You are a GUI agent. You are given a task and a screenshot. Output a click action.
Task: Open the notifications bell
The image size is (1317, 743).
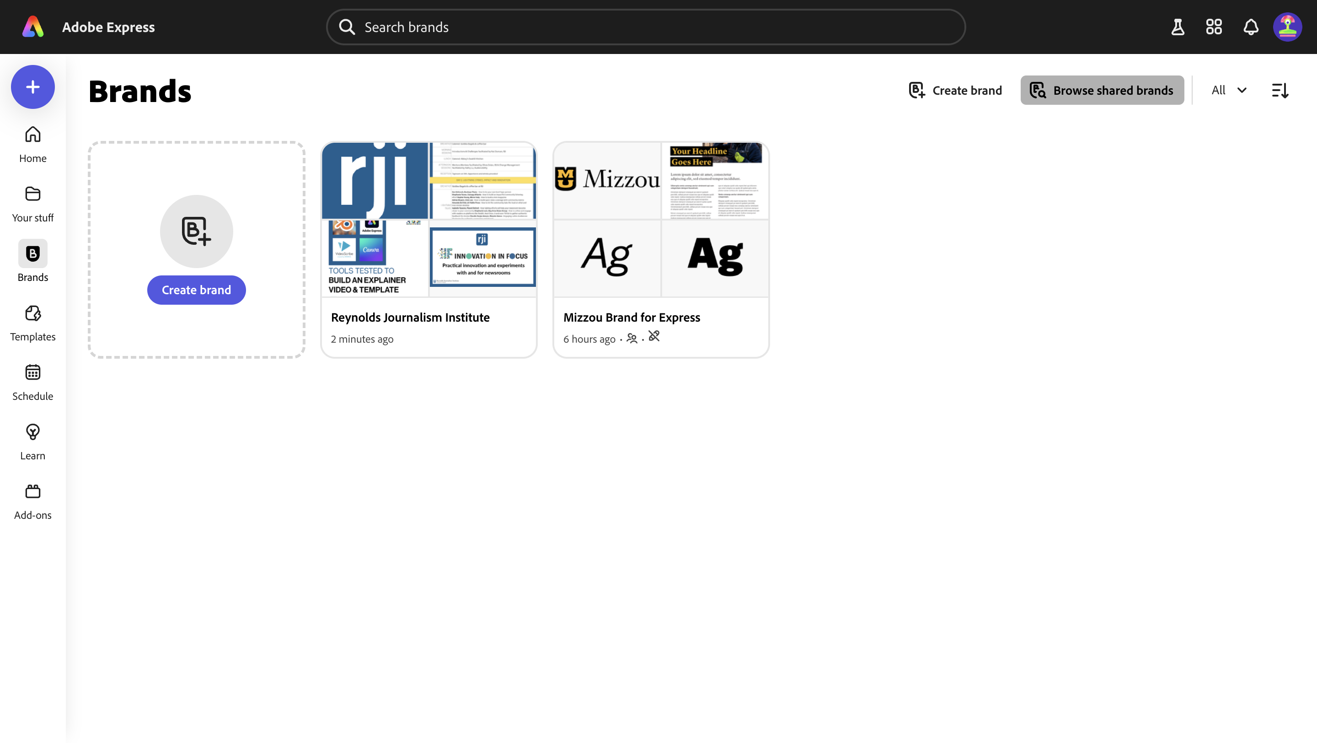coord(1251,27)
